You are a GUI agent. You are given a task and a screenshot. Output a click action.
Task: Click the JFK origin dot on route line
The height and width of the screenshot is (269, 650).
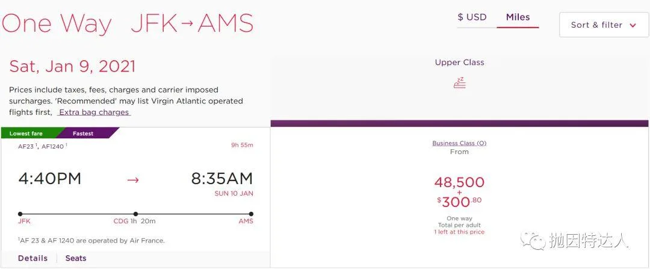pyautogui.click(x=20, y=214)
